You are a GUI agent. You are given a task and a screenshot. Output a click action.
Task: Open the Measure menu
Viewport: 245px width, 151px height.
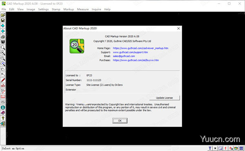83,9
